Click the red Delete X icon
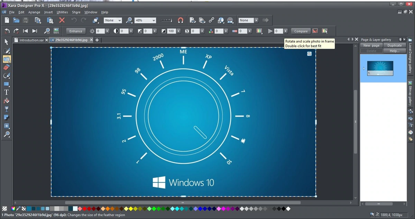 62,20
